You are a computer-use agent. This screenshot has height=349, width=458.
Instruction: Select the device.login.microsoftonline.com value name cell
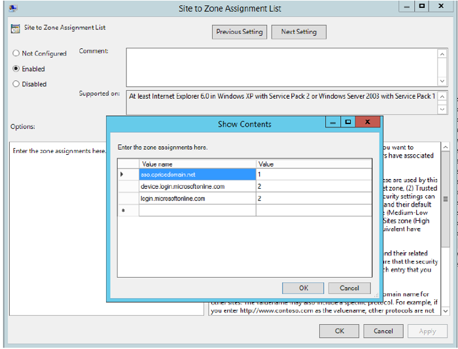point(197,186)
